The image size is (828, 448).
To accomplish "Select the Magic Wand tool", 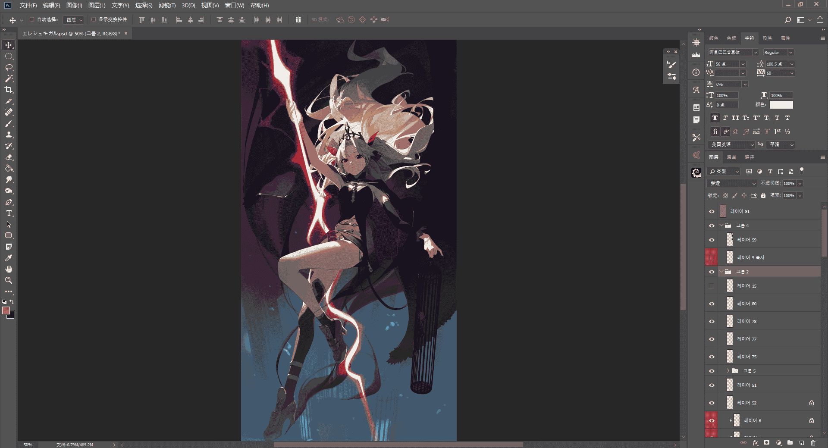I will click(x=9, y=78).
